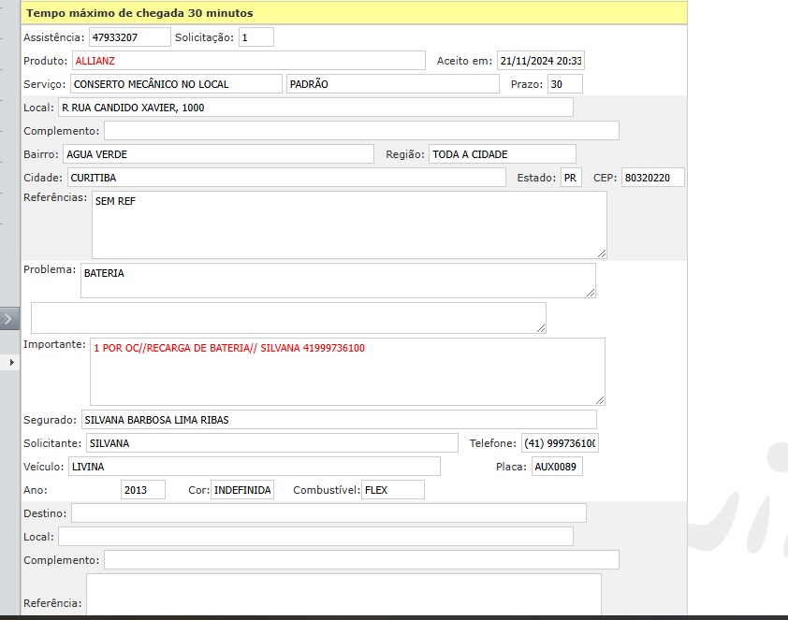Click the empty Destino field
The image size is (788, 620).
pos(328,513)
